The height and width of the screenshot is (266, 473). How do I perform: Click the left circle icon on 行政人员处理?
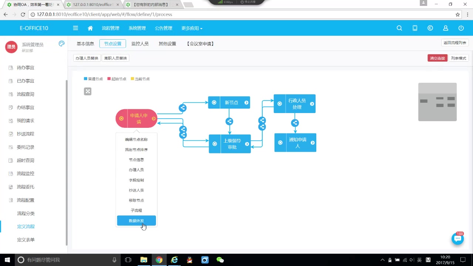tap(280, 104)
